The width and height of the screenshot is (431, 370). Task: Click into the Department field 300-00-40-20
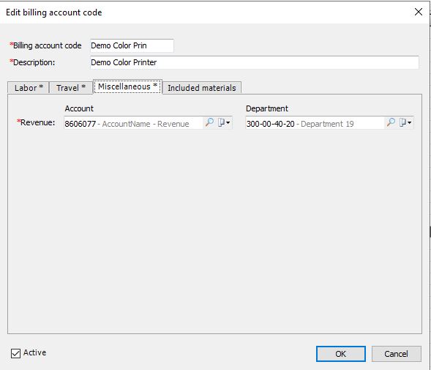tap(315, 123)
